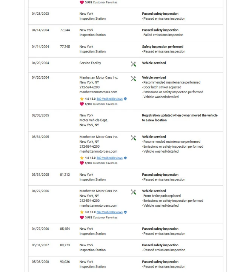
Task: Click gold star rating icon in 04/20/2004 entry
Action: (82, 99)
